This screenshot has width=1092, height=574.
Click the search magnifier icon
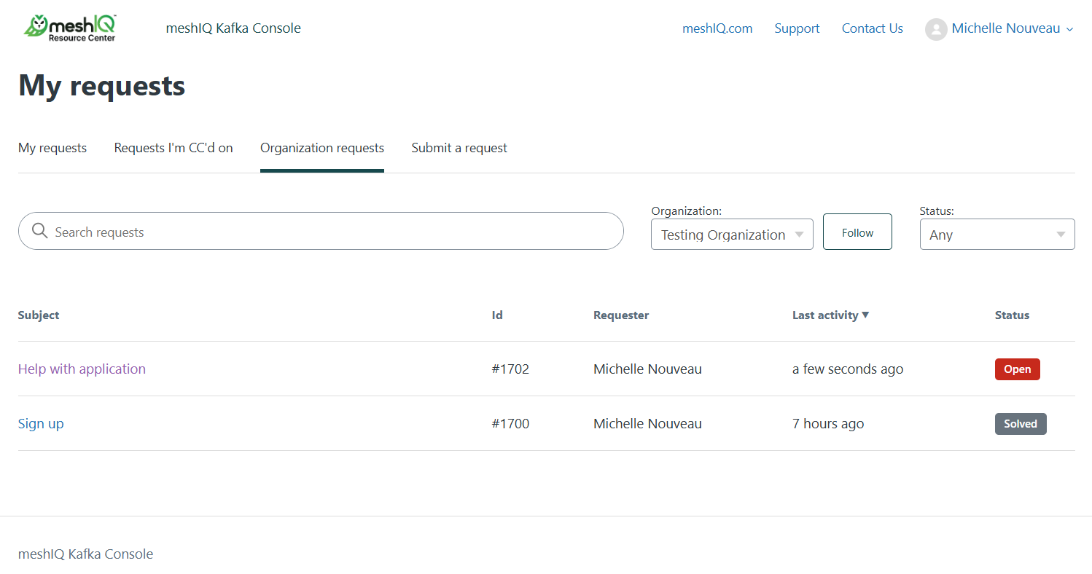coord(40,232)
